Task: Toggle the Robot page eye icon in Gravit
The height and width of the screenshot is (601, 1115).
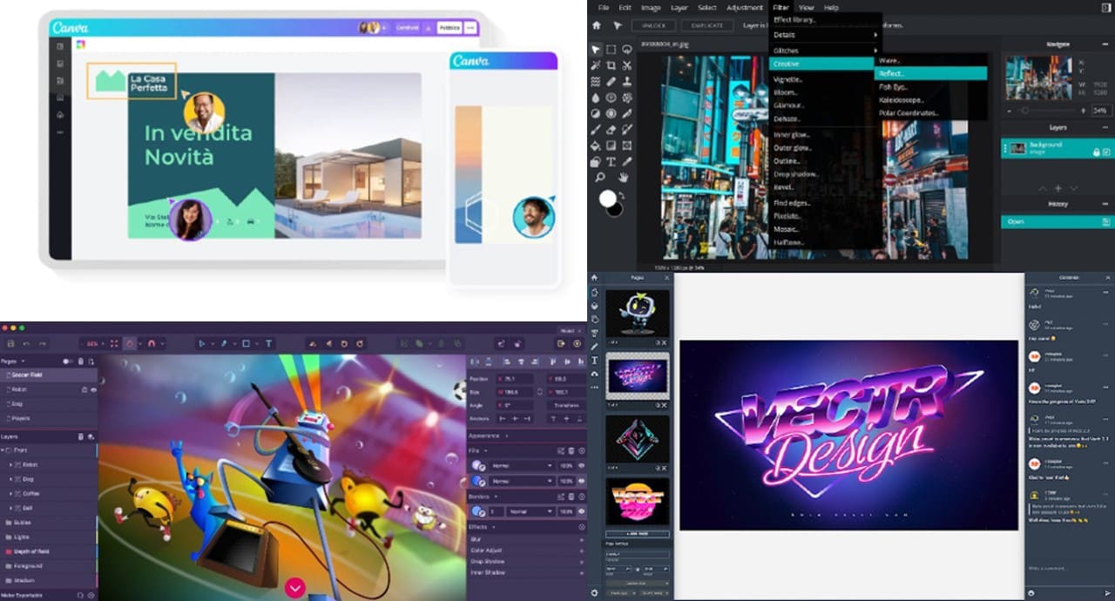Action: [x=93, y=390]
